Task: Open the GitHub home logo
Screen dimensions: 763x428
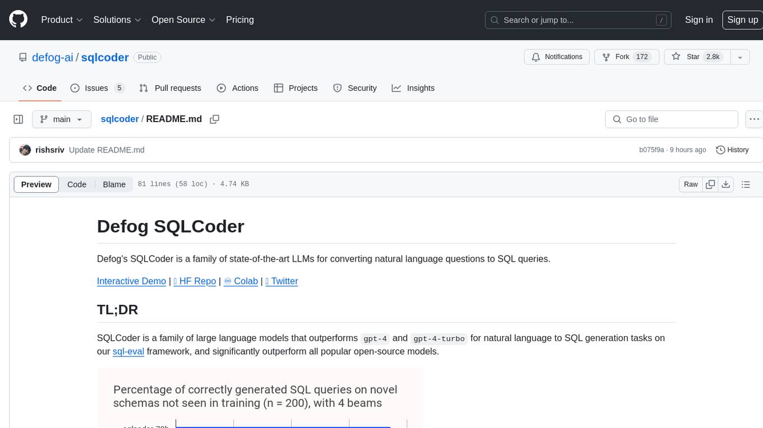Action: click(19, 20)
